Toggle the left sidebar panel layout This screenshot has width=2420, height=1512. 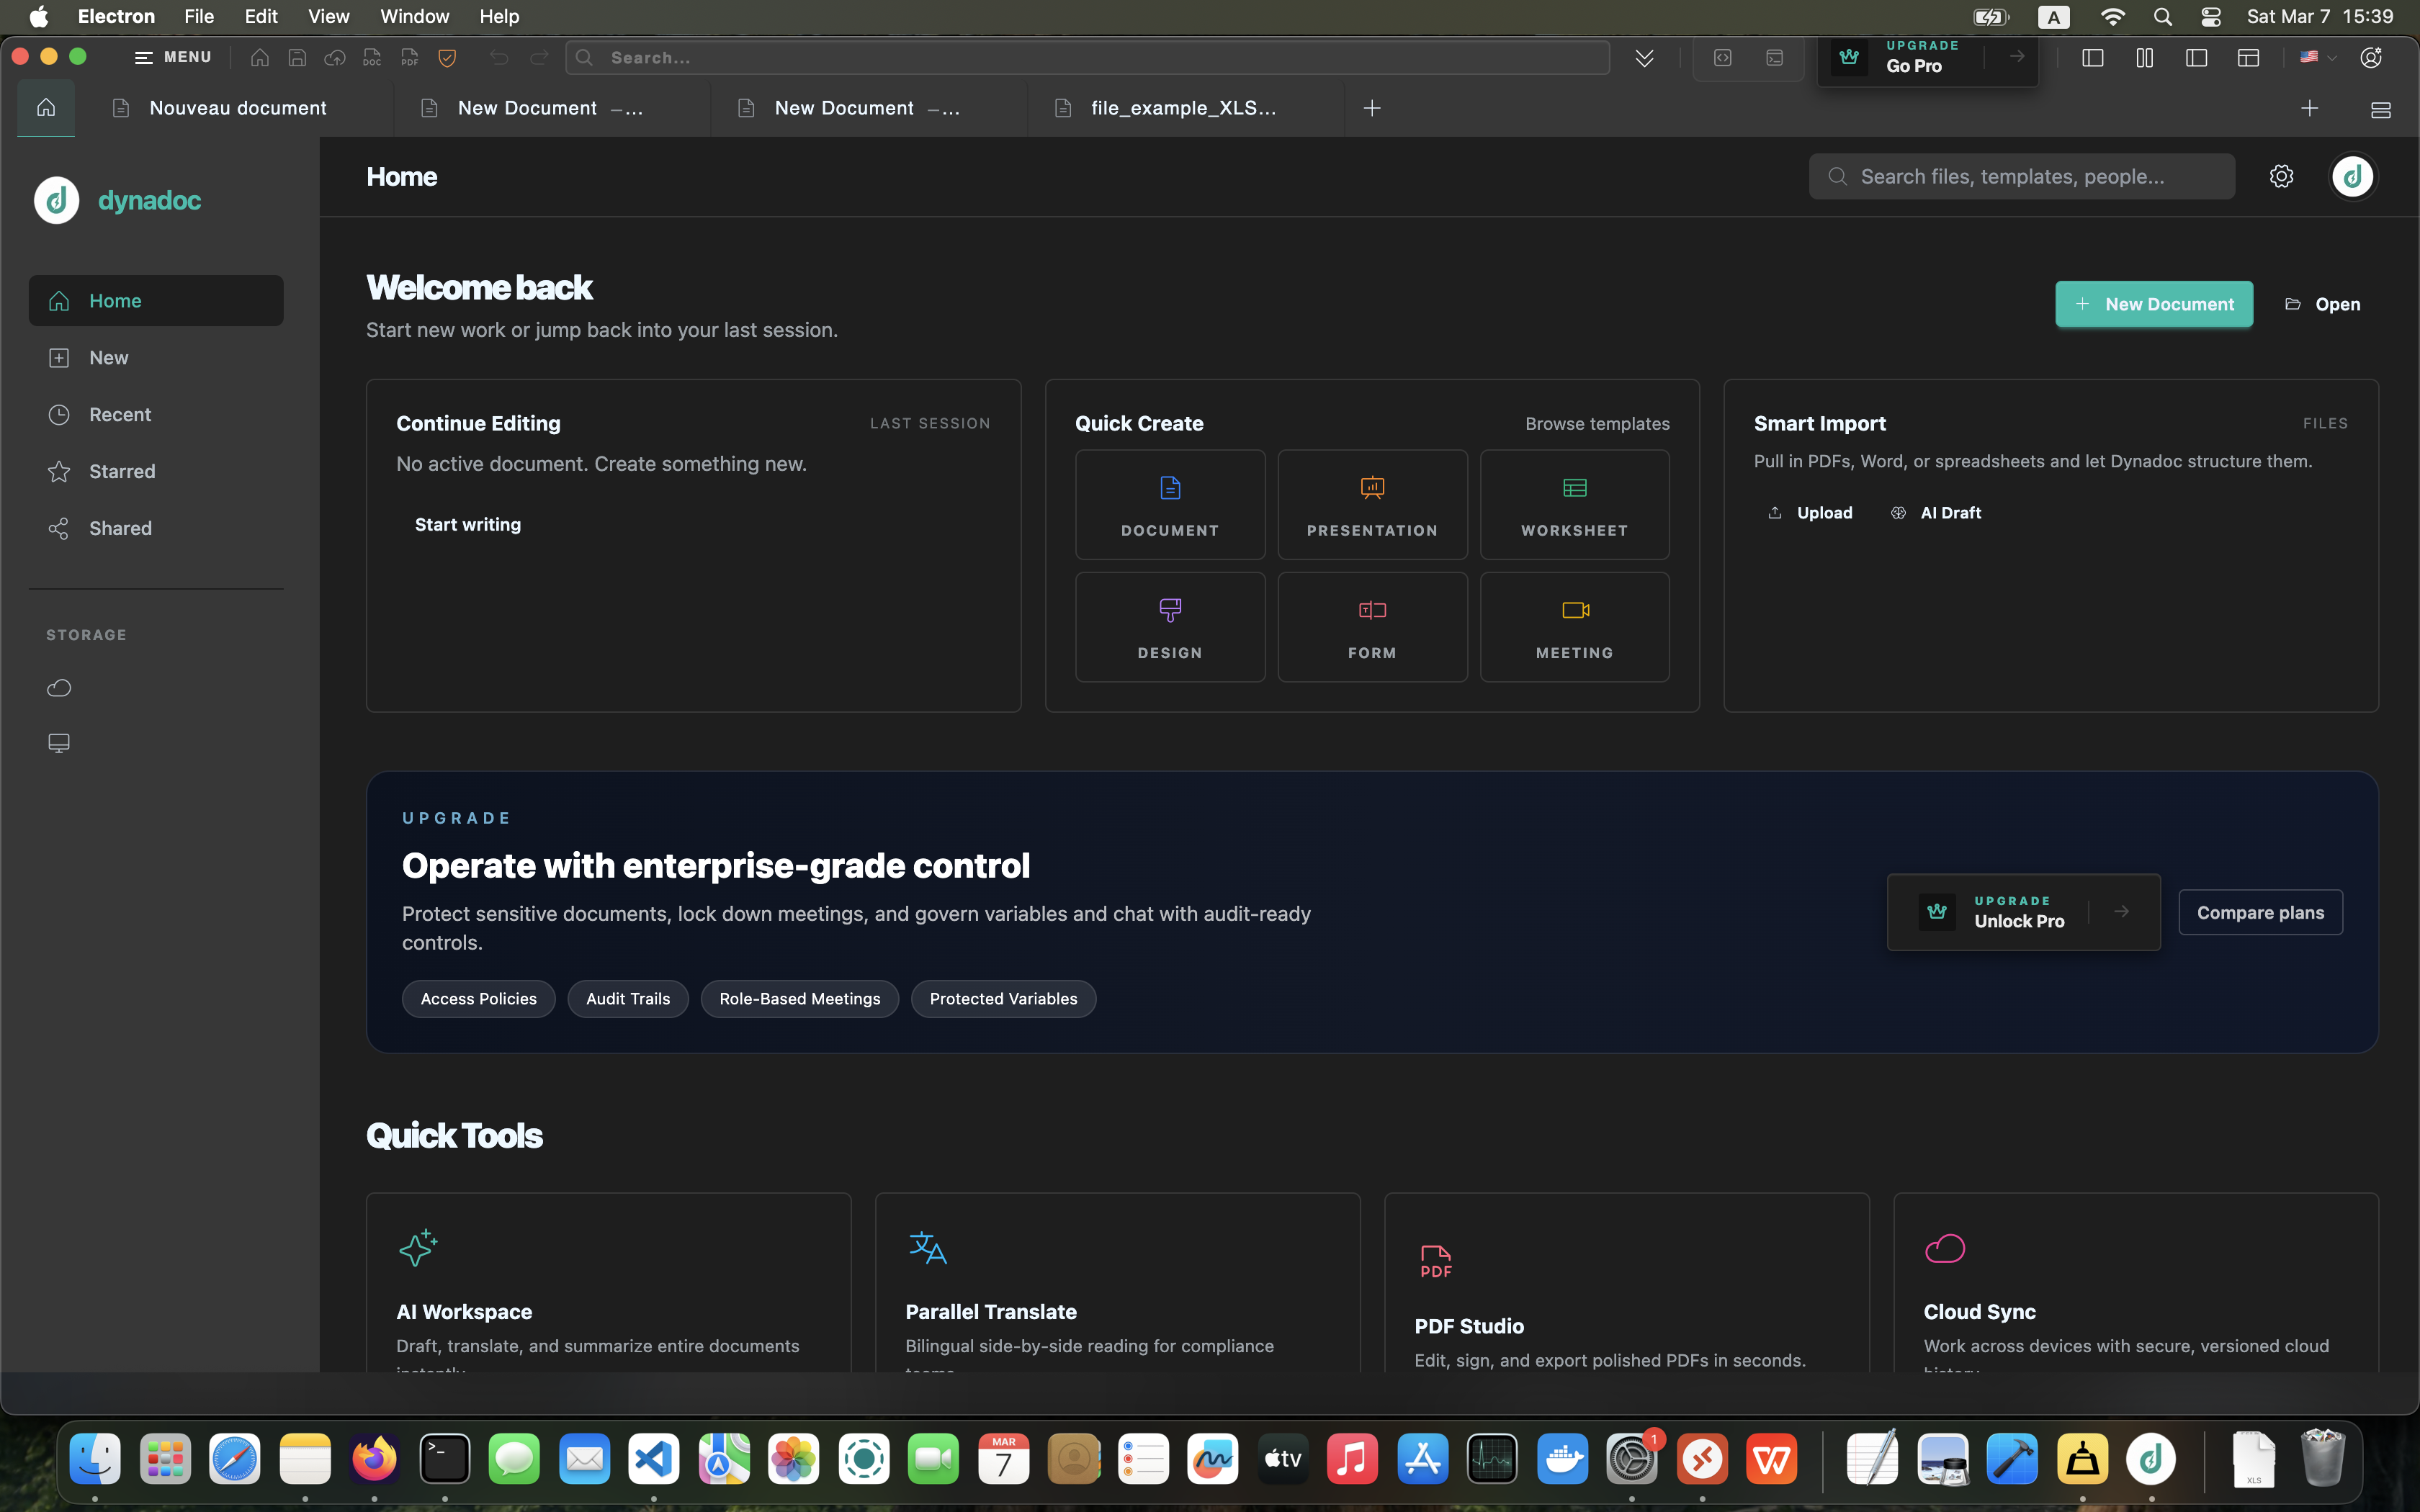pos(2093,57)
